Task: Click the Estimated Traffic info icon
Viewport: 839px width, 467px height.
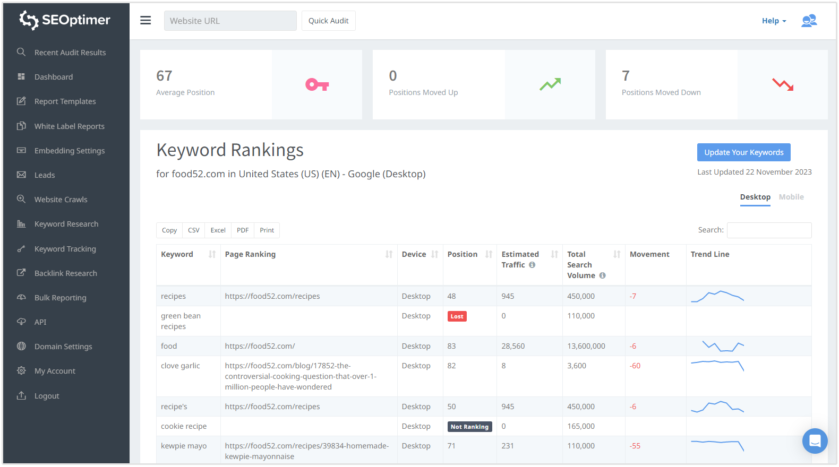Action: (532, 265)
